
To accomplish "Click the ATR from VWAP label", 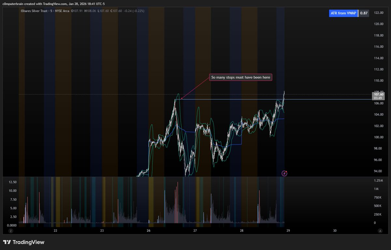I will click(343, 13).
